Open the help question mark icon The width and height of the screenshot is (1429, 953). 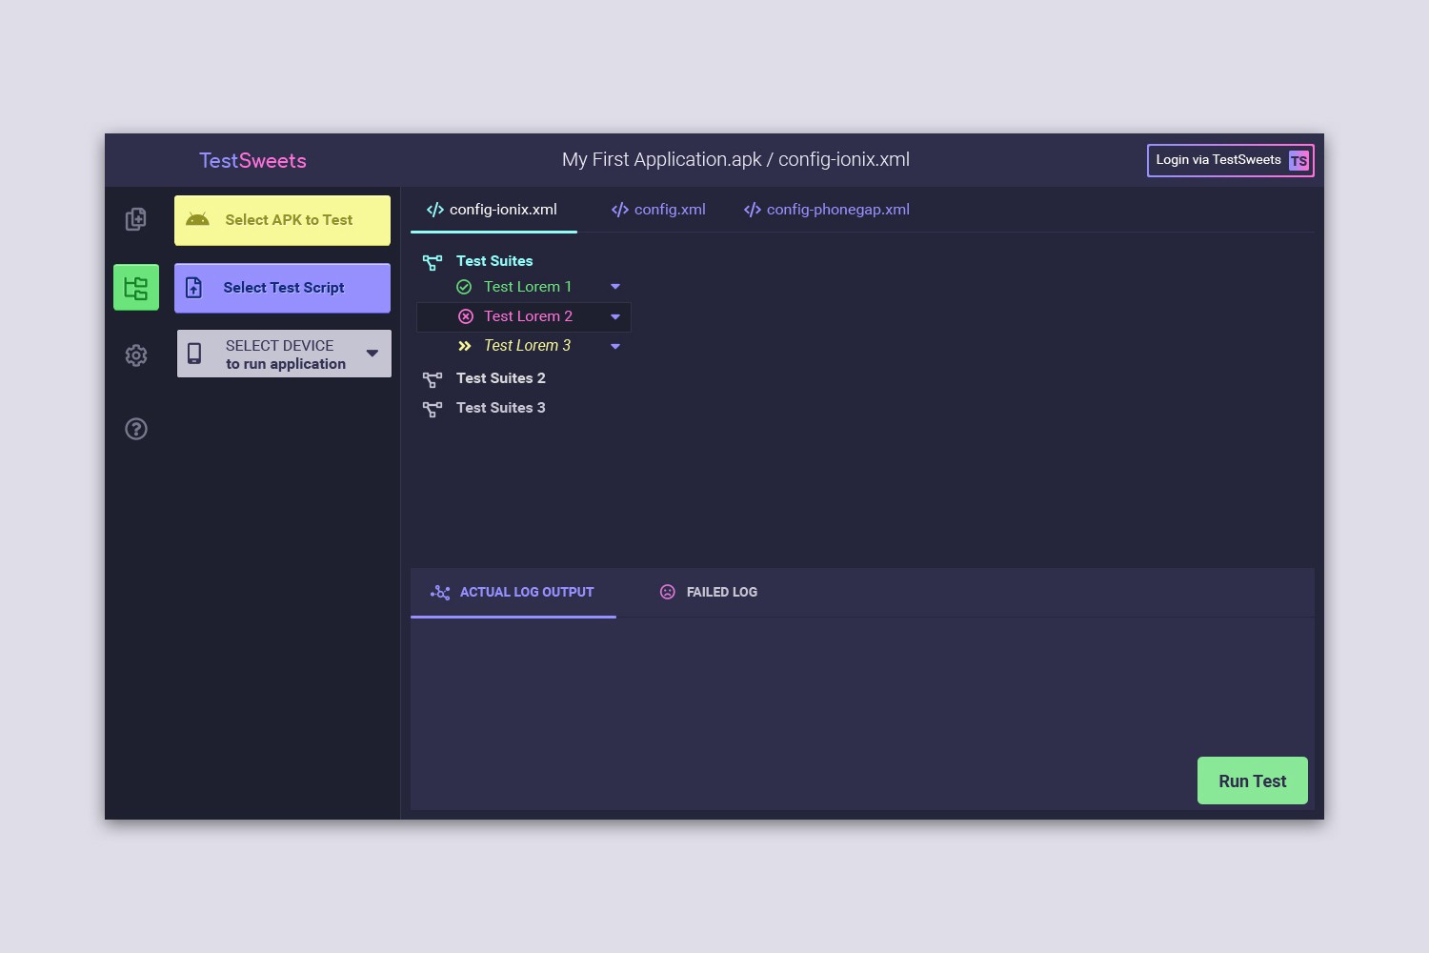[136, 429]
